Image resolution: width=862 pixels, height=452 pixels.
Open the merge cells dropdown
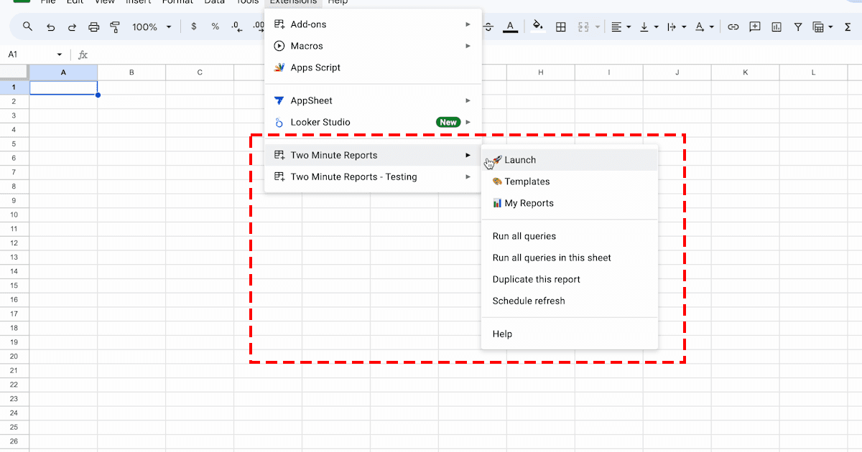pos(598,27)
